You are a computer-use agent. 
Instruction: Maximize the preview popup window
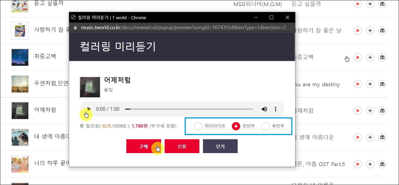tap(272, 17)
